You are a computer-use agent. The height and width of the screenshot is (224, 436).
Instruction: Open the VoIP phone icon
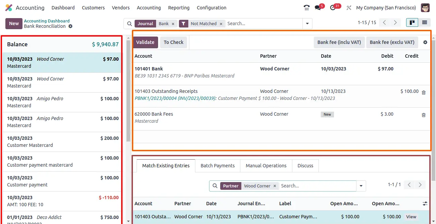[x=306, y=8]
